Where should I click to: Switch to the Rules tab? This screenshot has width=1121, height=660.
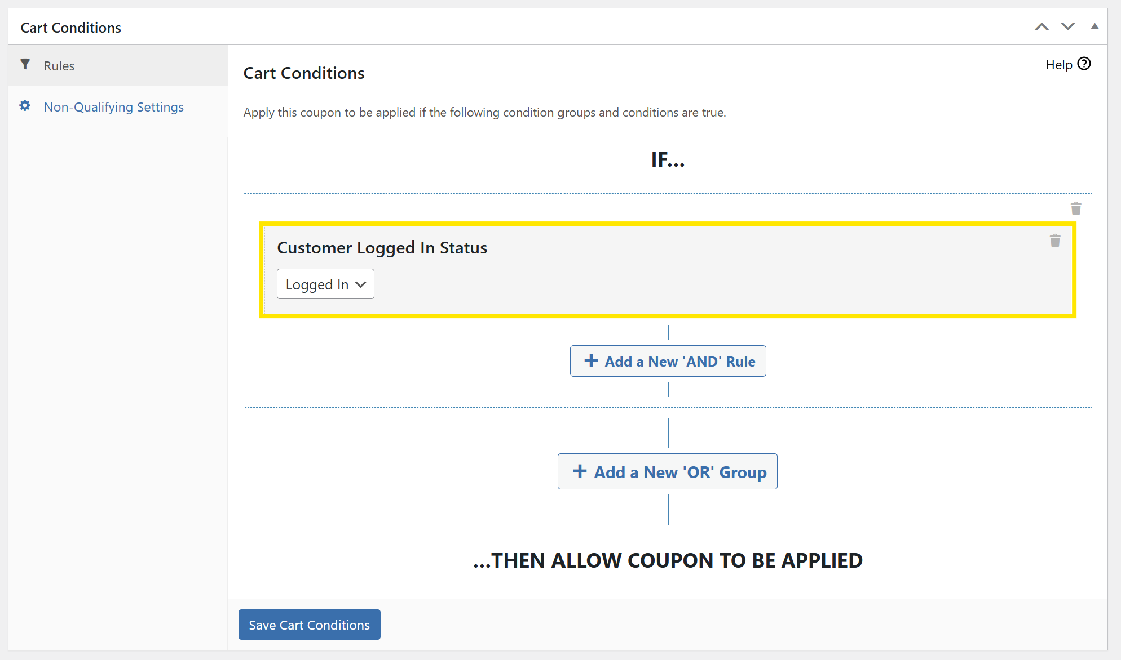59,66
